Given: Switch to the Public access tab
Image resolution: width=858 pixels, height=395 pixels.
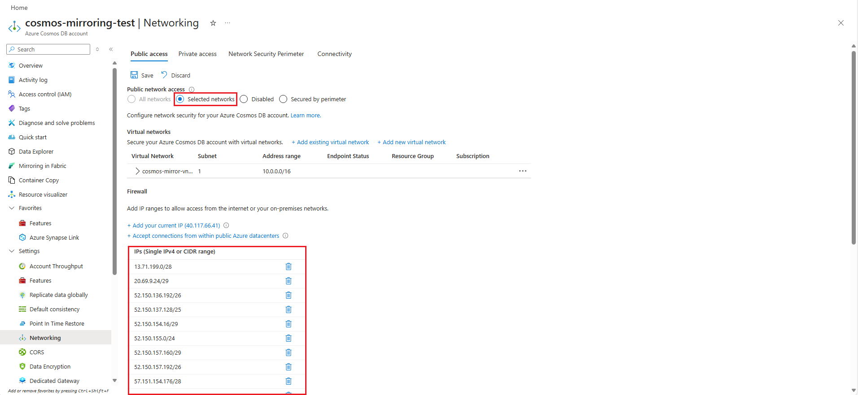Looking at the screenshot, I should pyautogui.click(x=149, y=54).
